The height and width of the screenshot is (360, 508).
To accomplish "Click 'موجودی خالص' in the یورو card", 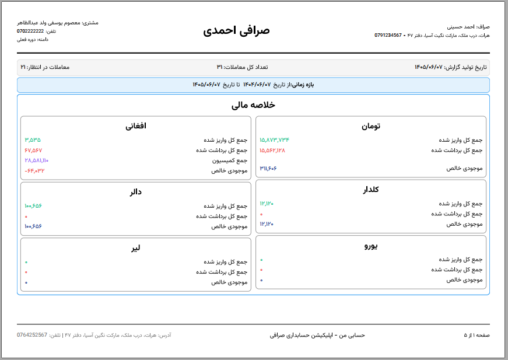I will coord(465,280).
